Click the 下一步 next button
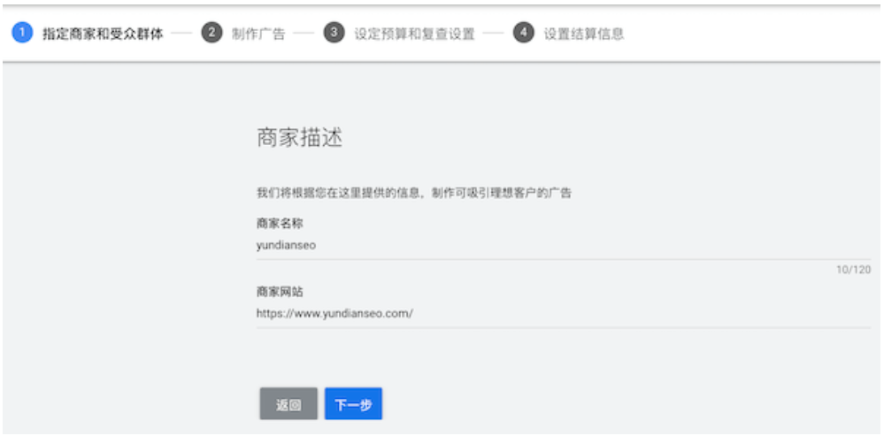 point(353,404)
